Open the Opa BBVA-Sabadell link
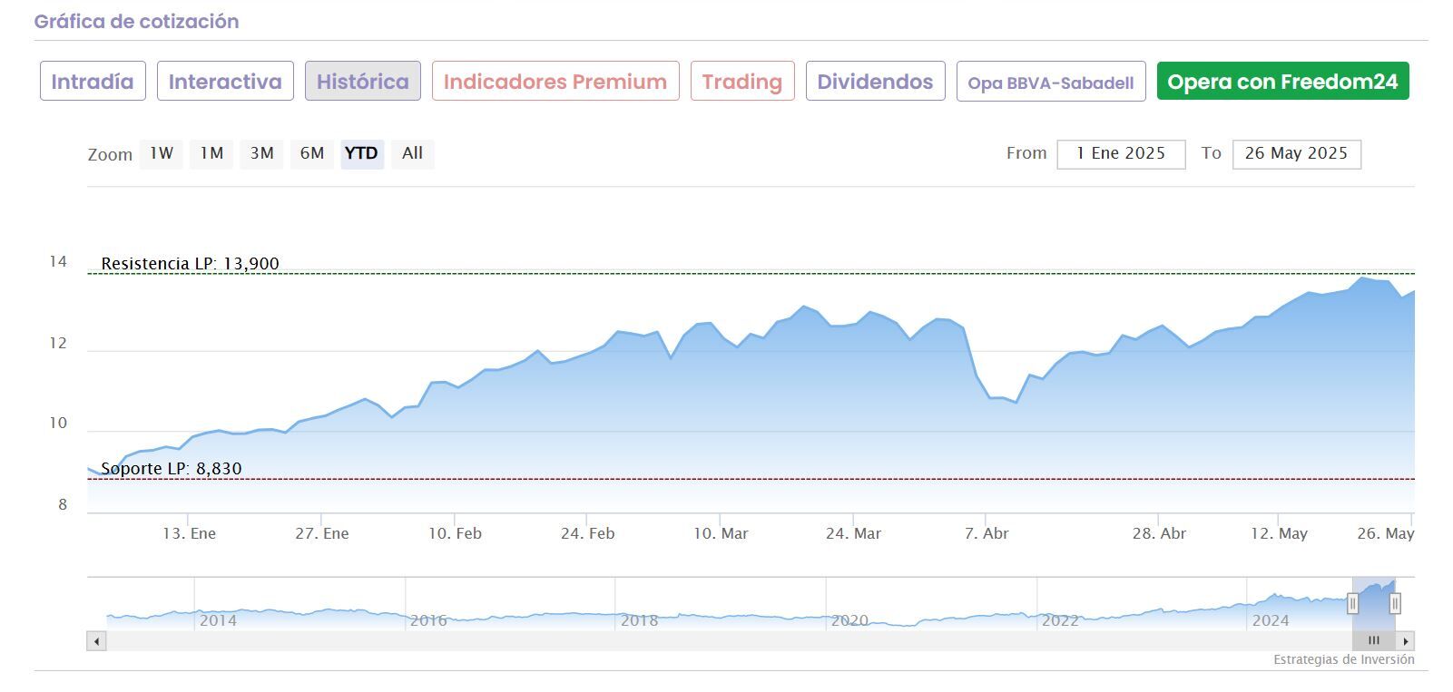The image size is (1453, 692). (x=1051, y=83)
